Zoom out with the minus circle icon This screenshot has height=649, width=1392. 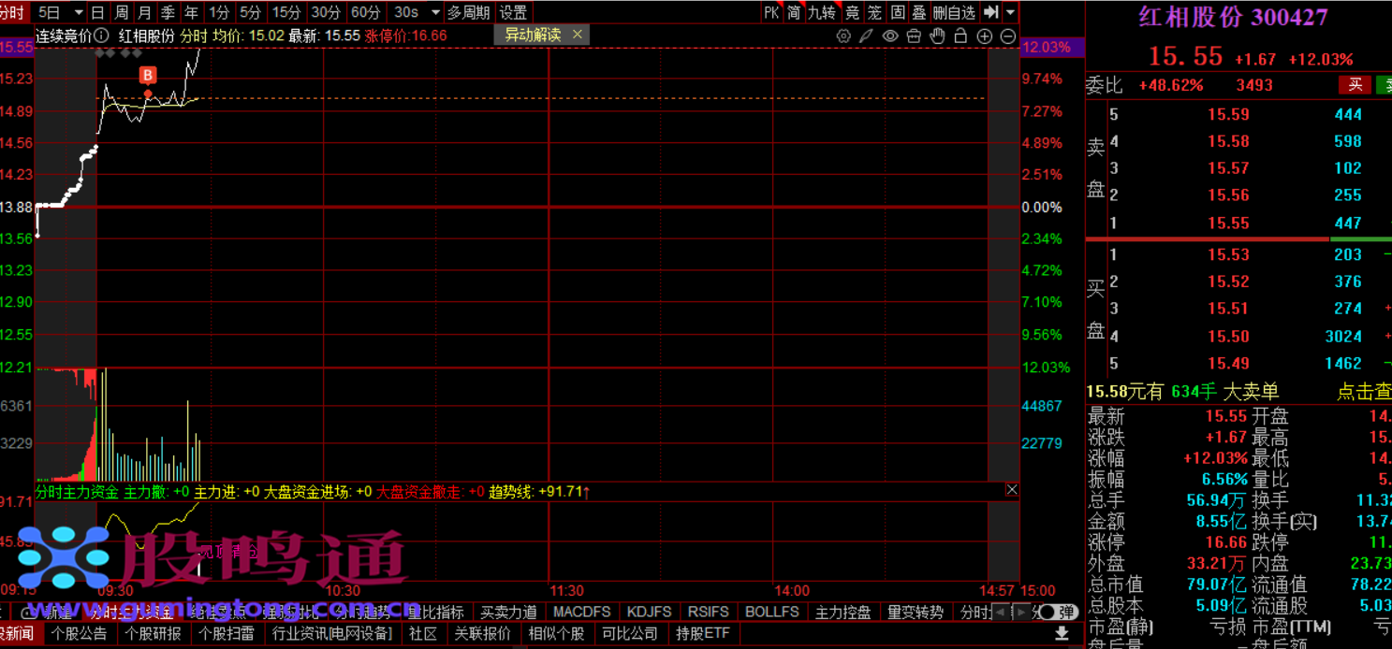[1008, 36]
